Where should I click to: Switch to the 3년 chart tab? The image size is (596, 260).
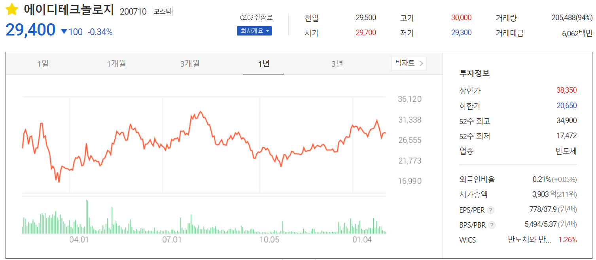(337, 64)
